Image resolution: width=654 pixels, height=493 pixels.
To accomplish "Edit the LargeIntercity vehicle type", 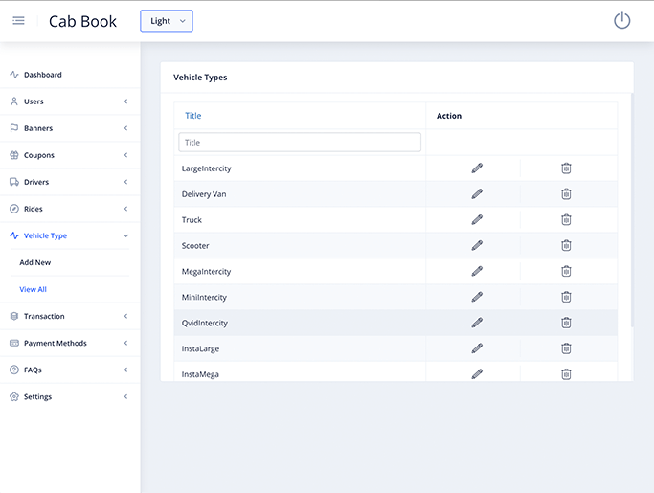I will (477, 168).
